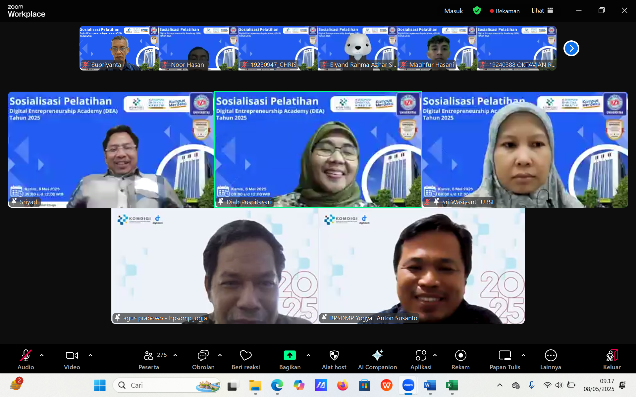Click the green Bagikan share screen icon
The height and width of the screenshot is (397, 636).
[290, 356]
